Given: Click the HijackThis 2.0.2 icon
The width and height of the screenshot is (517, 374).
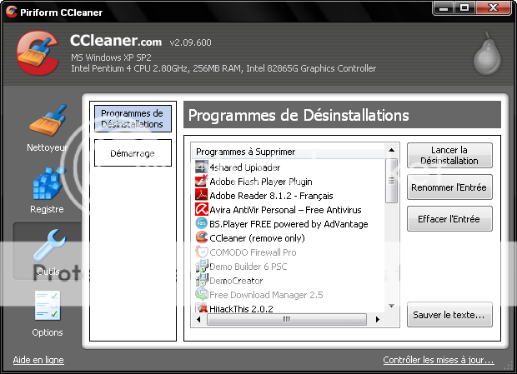Looking at the screenshot, I should [x=202, y=308].
